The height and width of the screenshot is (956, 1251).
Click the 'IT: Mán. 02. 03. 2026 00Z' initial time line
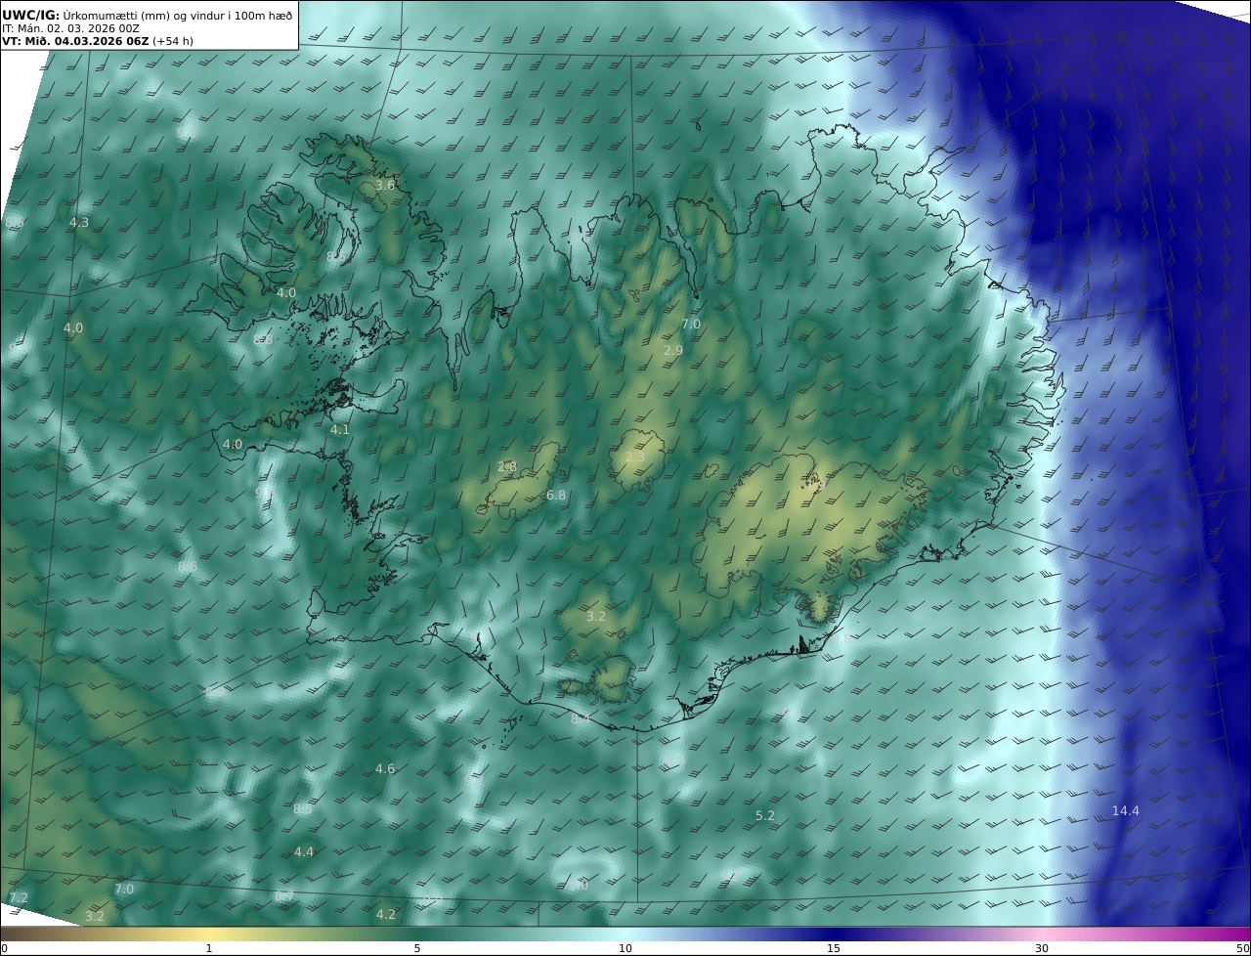tap(71, 29)
